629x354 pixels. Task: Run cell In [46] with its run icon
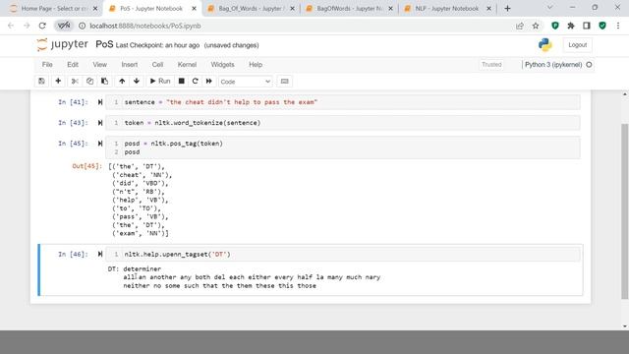tap(100, 254)
